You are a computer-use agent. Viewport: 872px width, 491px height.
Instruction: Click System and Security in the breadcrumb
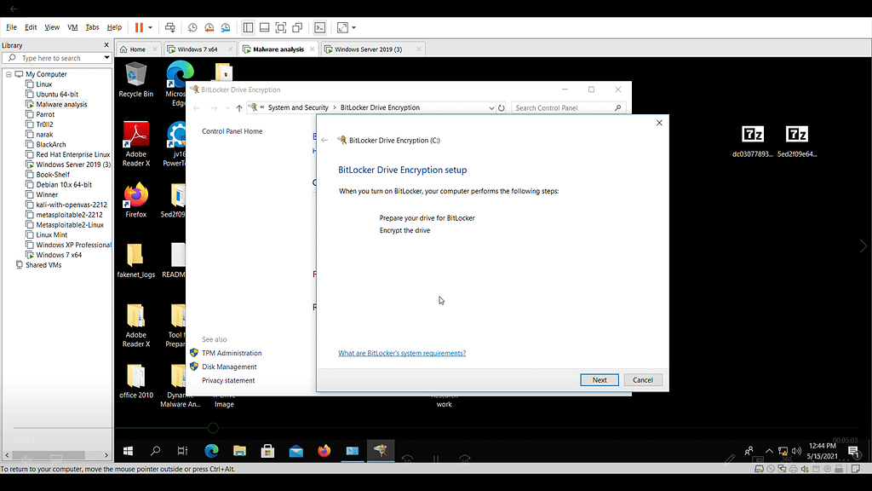tap(298, 107)
